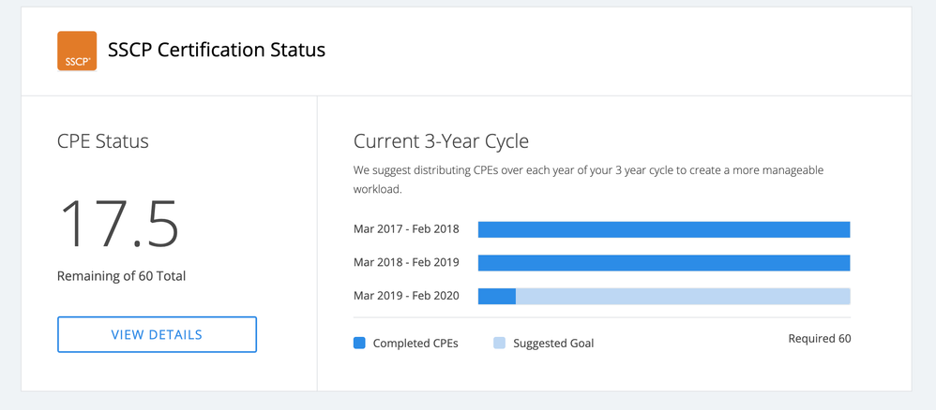Click the Completed CPEs legend text
Viewport: 936px width, 410px height.
(415, 344)
